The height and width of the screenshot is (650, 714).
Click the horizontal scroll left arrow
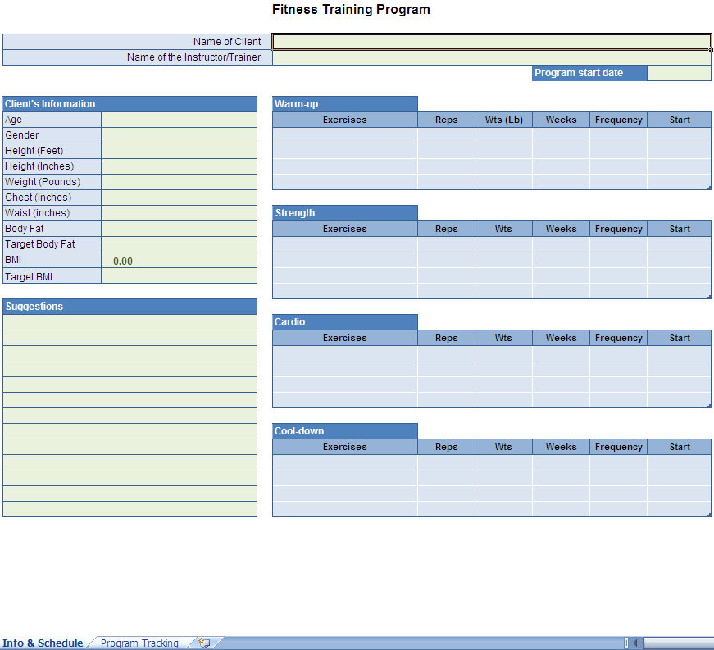(635, 643)
